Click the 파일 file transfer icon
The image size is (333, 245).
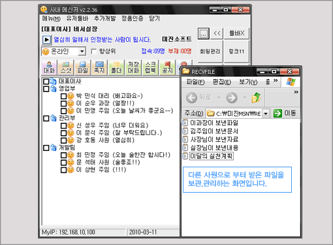(x=82, y=68)
